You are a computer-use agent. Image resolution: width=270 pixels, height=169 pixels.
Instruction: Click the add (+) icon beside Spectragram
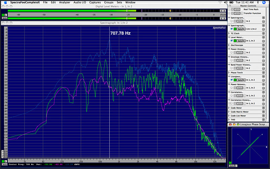(x=263, y=17)
